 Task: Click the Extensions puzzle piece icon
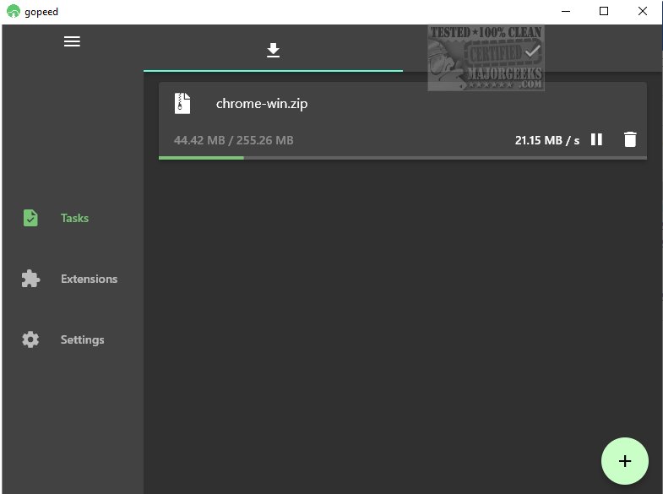30,279
